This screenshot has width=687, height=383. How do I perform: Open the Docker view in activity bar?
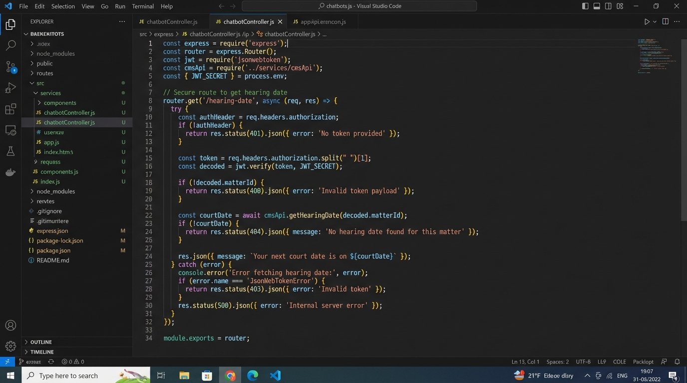(10, 173)
